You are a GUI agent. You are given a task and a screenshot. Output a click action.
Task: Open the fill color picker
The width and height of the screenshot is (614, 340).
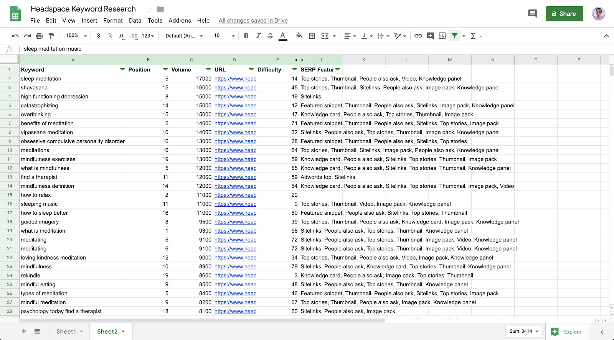pos(299,36)
